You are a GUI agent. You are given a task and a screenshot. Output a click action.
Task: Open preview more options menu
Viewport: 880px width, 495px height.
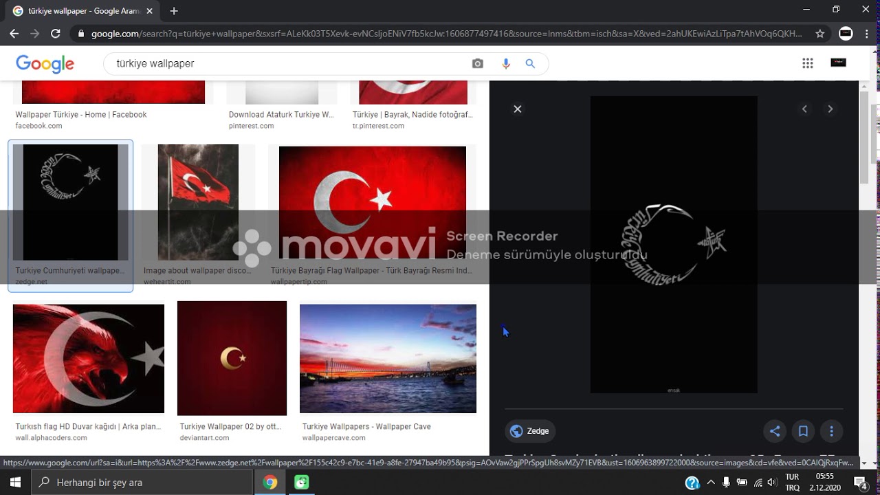831,431
